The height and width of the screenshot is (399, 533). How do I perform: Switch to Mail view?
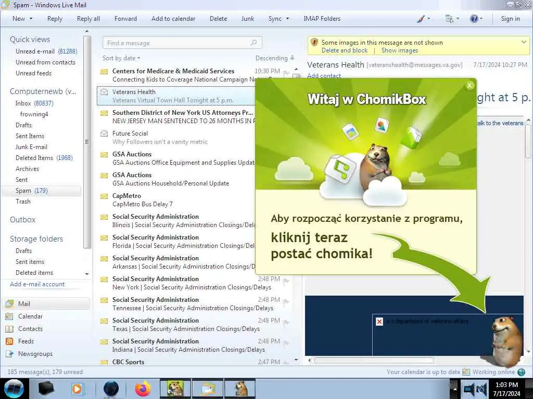pos(47,303)
